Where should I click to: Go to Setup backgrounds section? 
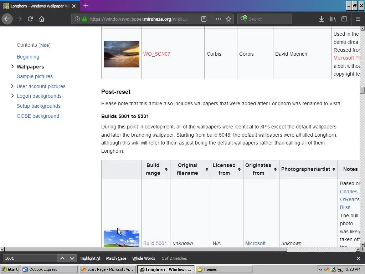(38, 106)
